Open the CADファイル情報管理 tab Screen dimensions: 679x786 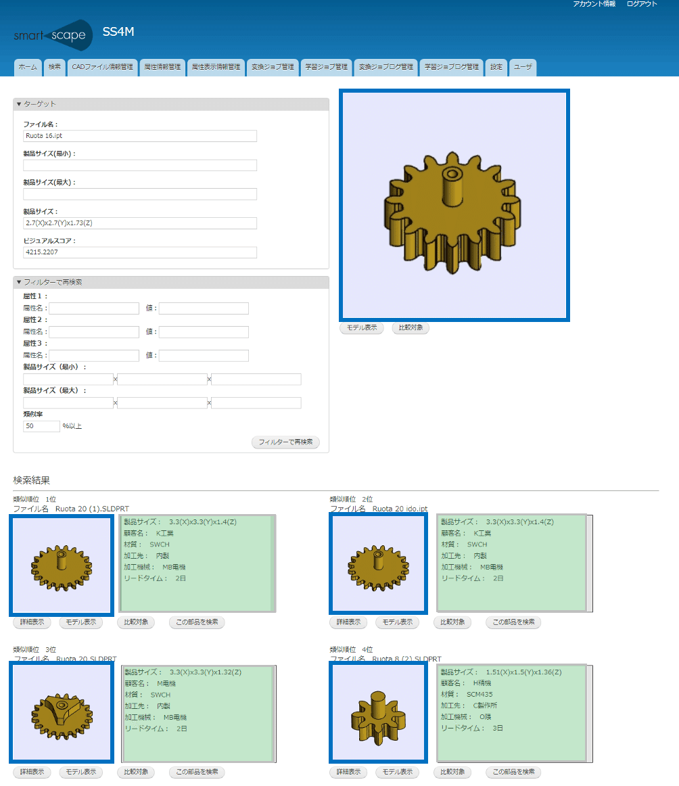(101, 67)
